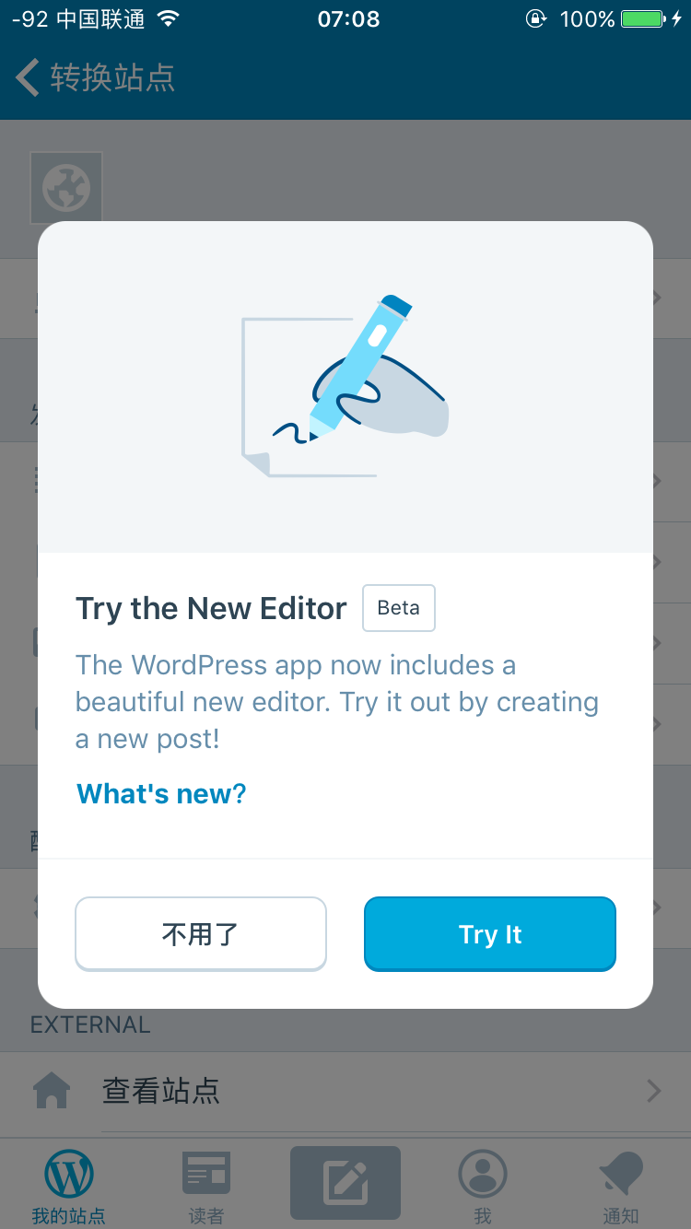Screen dimensions: 691x1229
Task: Expand the 查看站点 row chevron
Action: tap(654, 1092)
